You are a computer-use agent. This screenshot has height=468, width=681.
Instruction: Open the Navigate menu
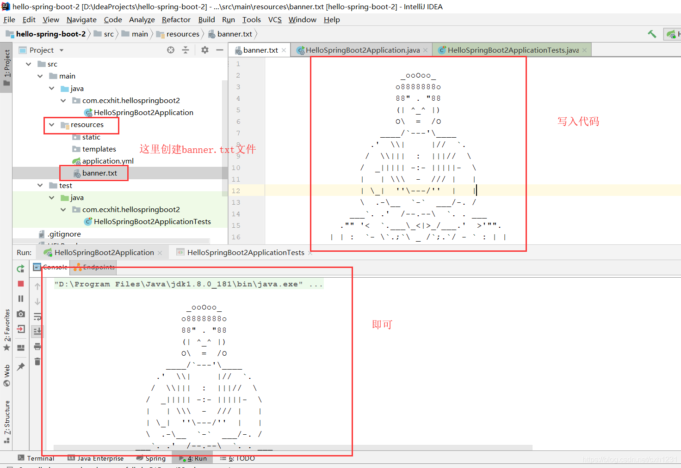tap(81, 19)
